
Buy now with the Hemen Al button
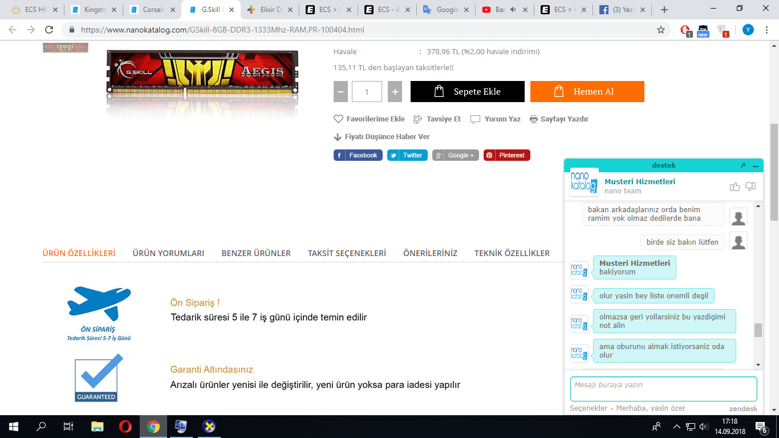[587, 91]
